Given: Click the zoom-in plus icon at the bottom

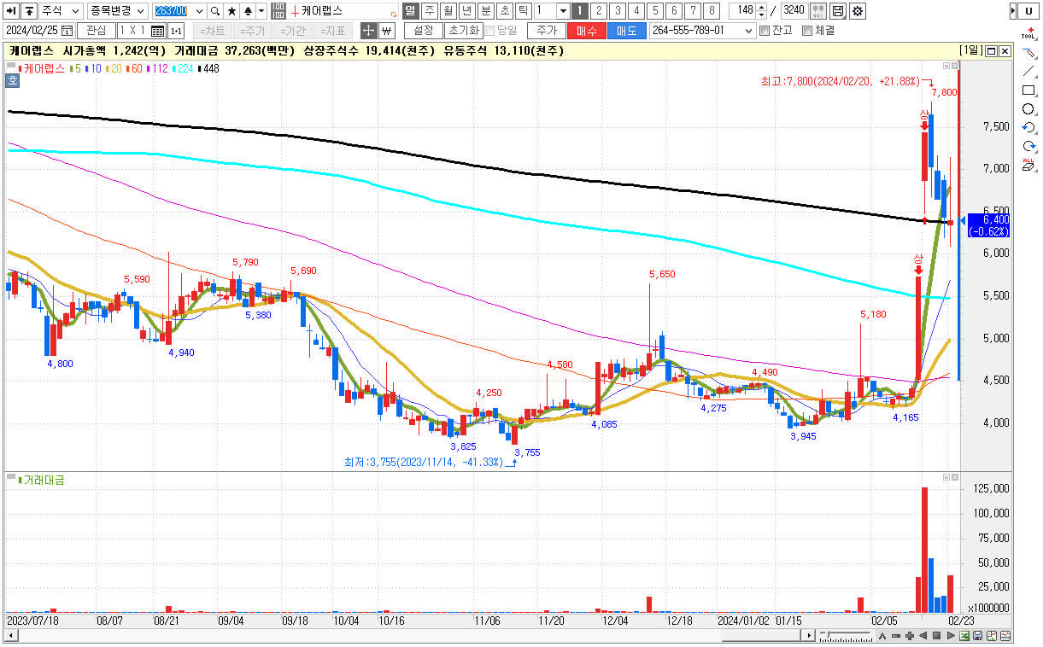Looking at the screenshot, I should pyautogui.click(x=910, y=636).
